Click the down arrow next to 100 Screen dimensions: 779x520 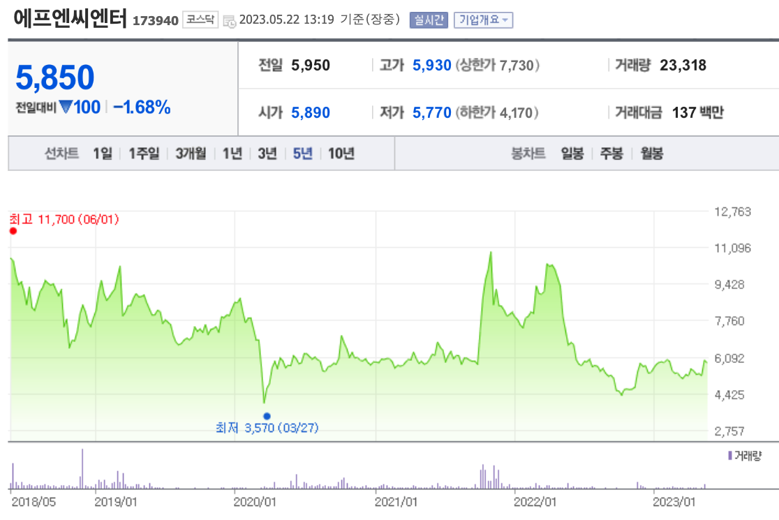66,107
